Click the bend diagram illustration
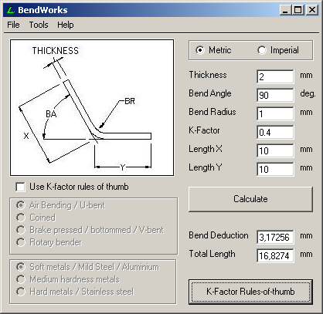Screen dimensions: 323x314 [92, 107]
